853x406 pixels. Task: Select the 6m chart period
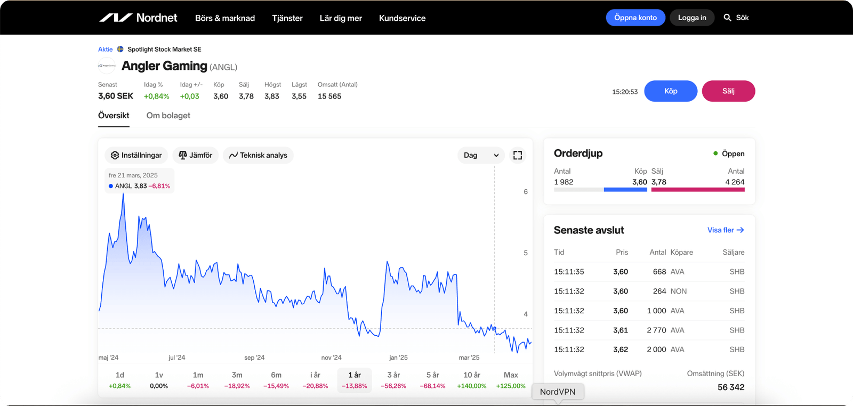276,380
